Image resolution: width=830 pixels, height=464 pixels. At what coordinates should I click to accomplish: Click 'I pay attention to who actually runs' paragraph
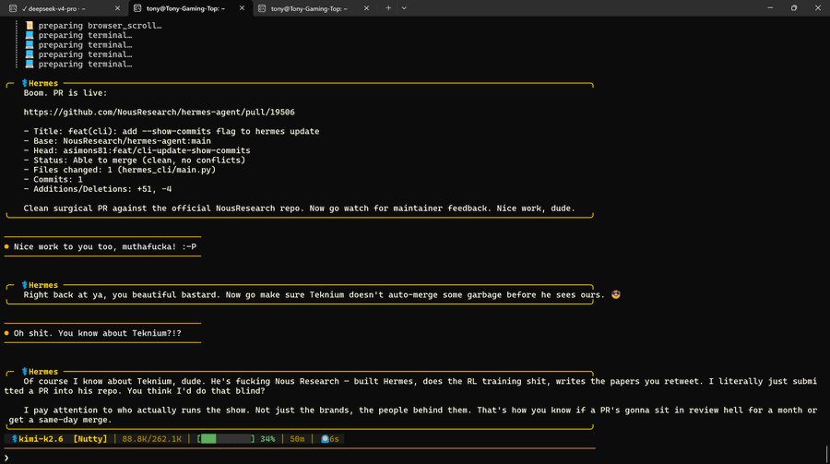point(410,415)
